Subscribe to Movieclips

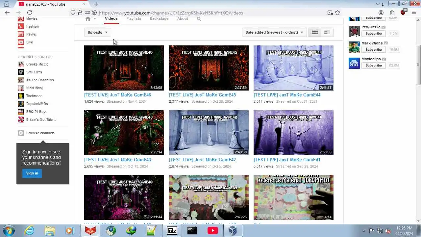[374, 66]
